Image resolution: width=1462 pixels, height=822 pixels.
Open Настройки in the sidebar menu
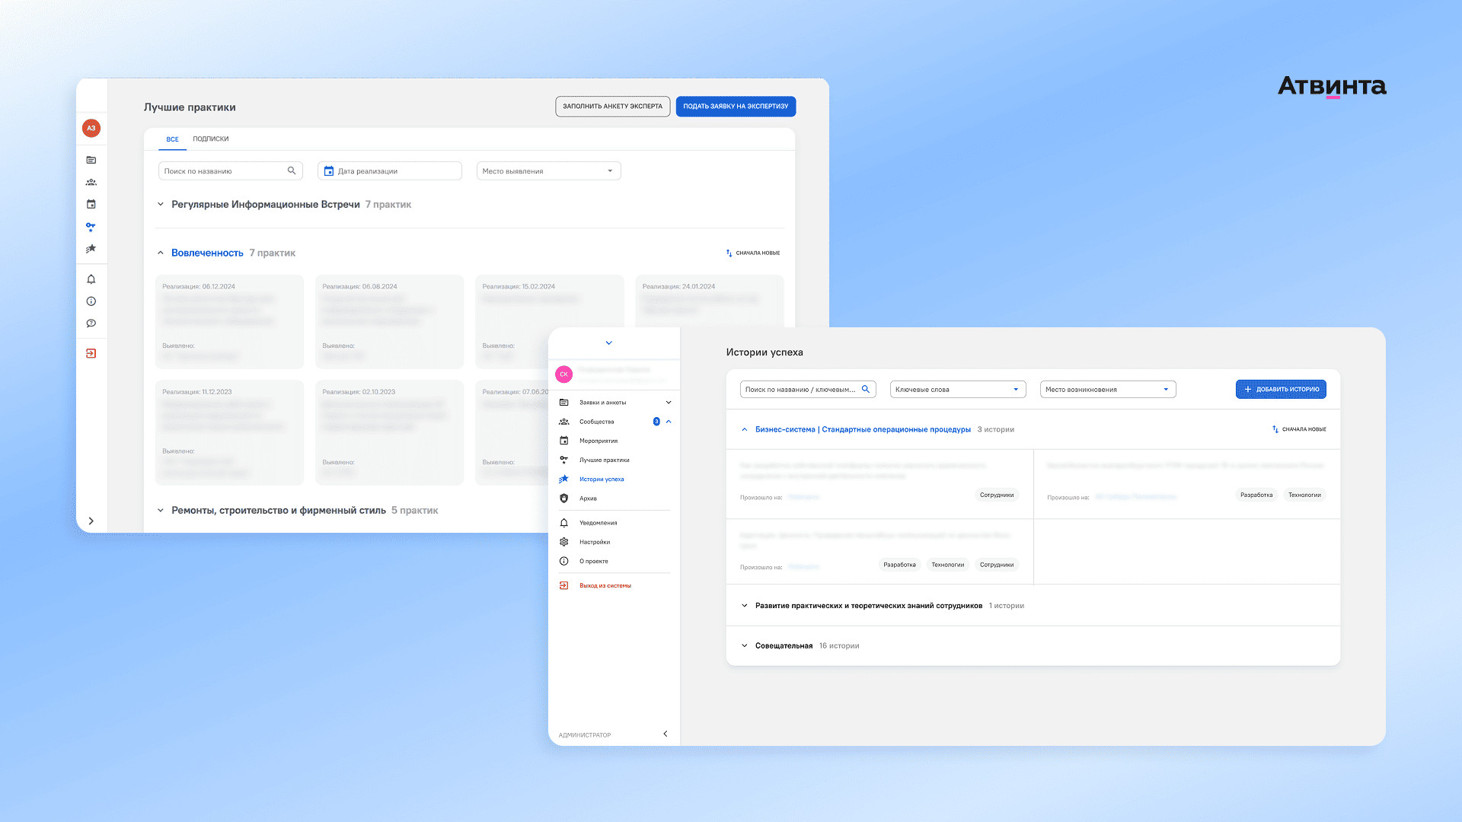[594, 542]
